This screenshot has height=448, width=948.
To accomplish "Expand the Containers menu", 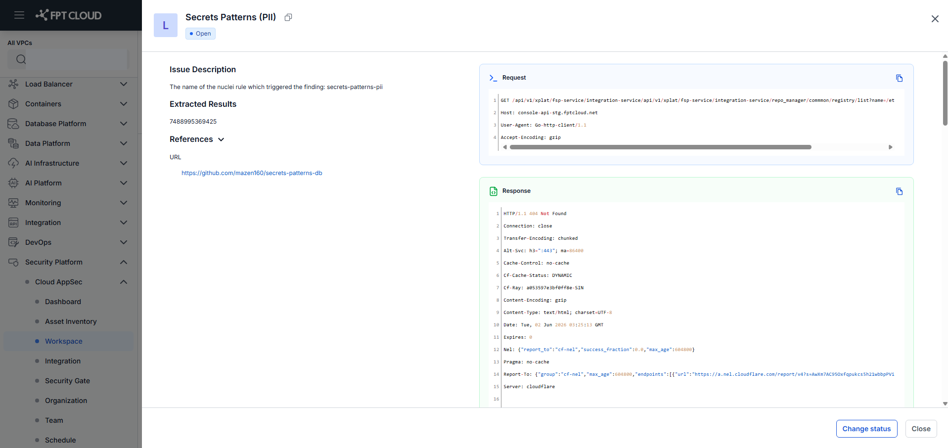I will [124, 104].
